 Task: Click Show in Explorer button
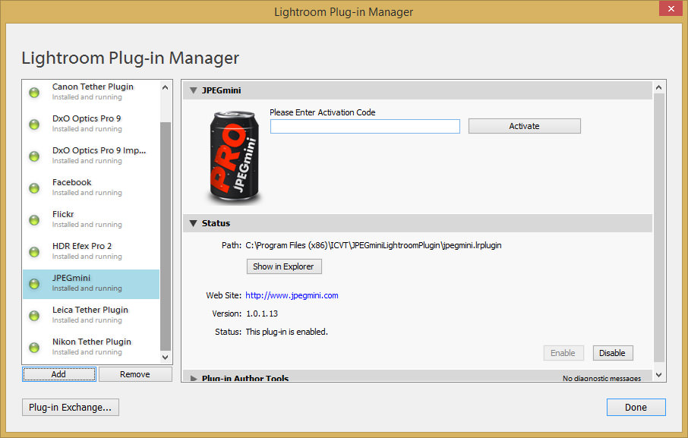(284, 266)
